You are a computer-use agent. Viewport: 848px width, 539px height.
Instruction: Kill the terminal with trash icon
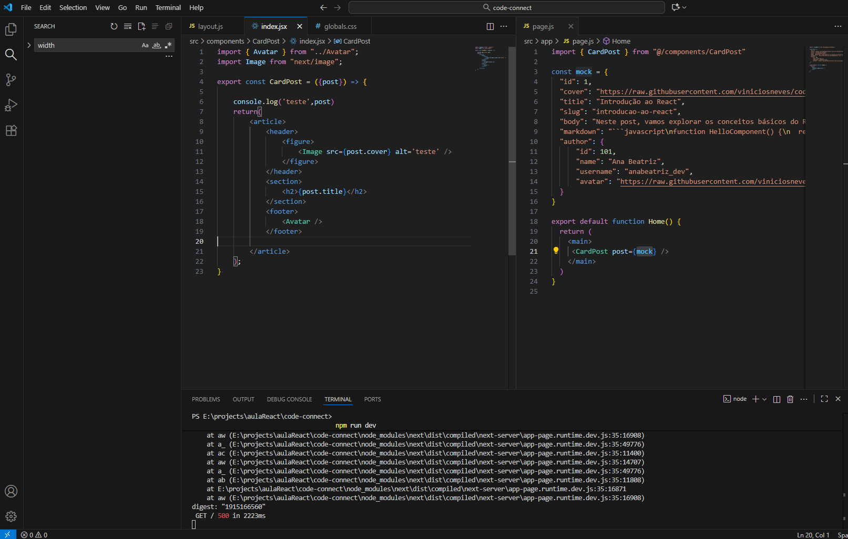(790, 399)
